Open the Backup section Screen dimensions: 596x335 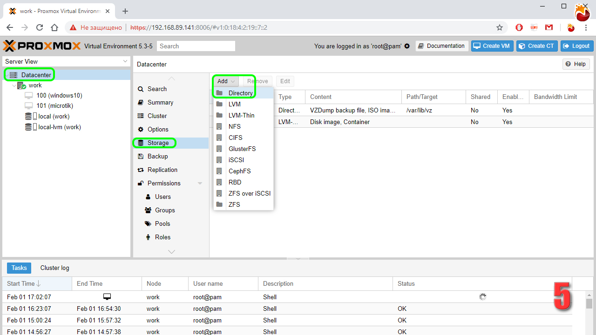coord(171,156)
